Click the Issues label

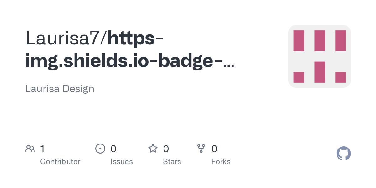[x=122, y=162]
